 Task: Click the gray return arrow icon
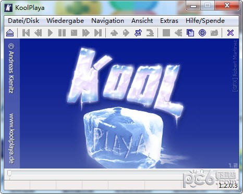tap(150, 33)
